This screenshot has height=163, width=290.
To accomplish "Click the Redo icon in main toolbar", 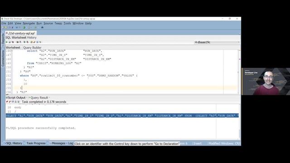I will tap(19, 27).
